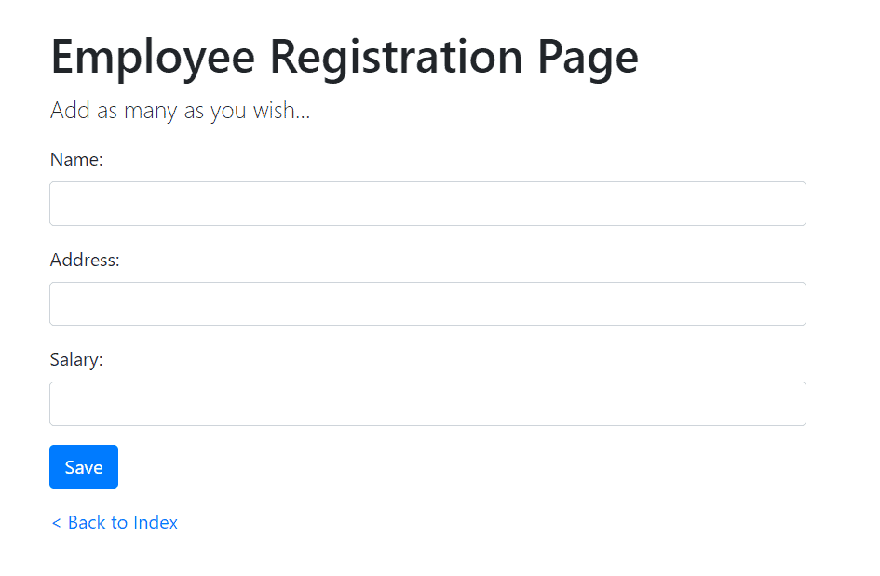Click the "Salary:" field label
The width and height of the screenshot is (880, 576).
76,360
